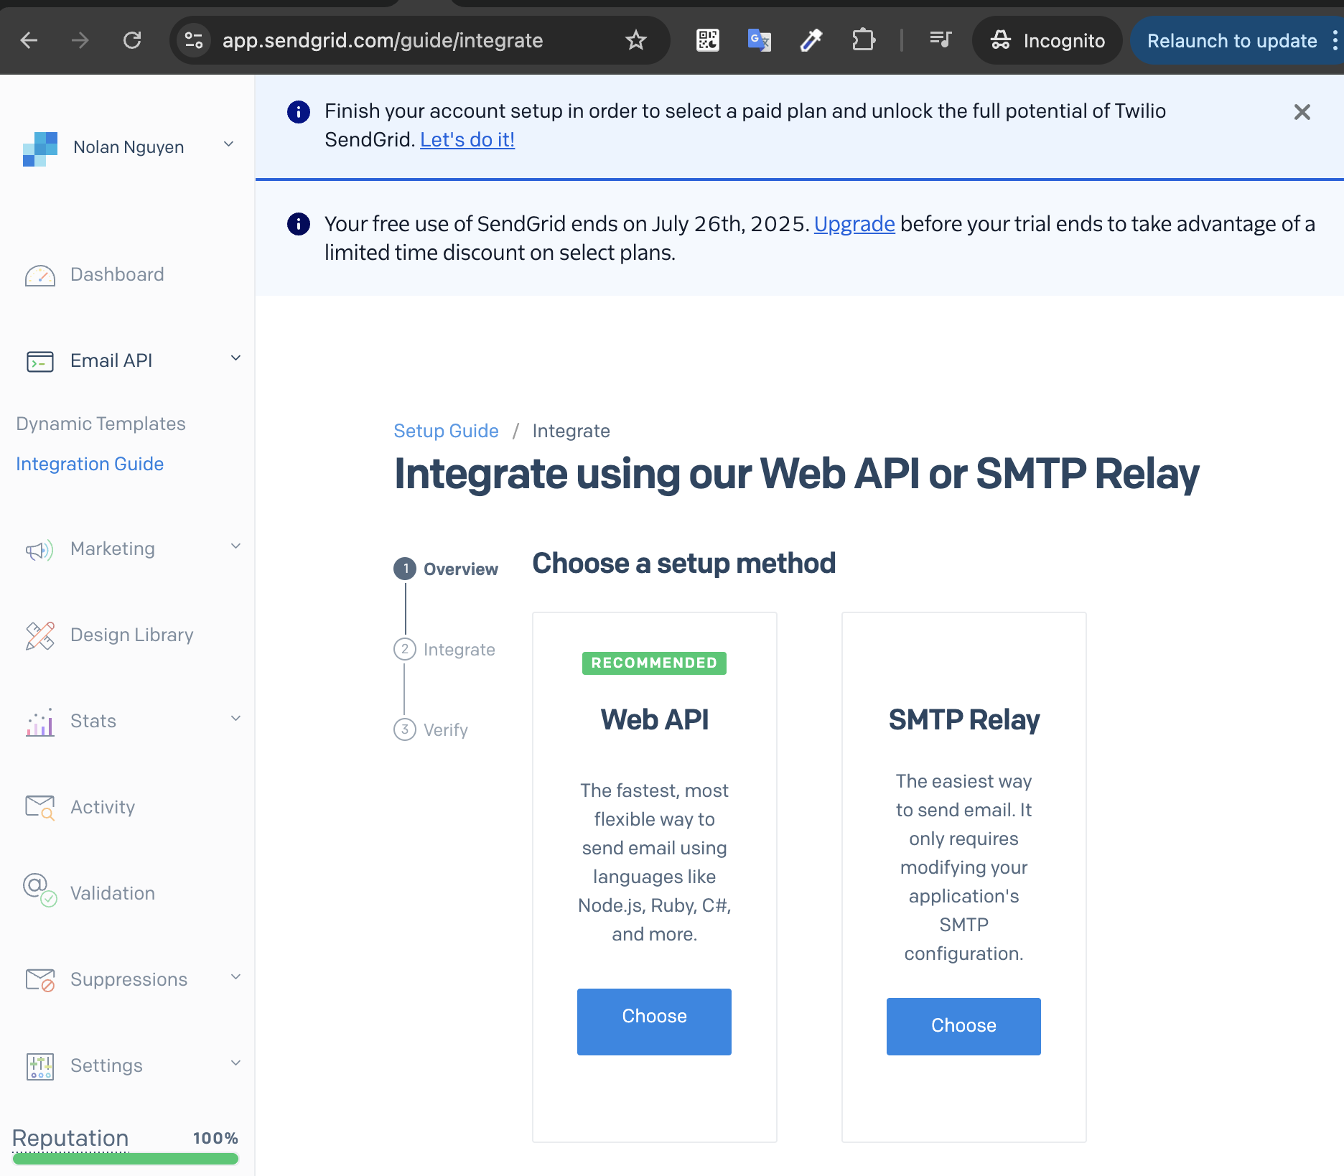The width and height of the screenshot is (1344, 1176).
Task: Click the address bar URL field
Action: pos(382,40)
